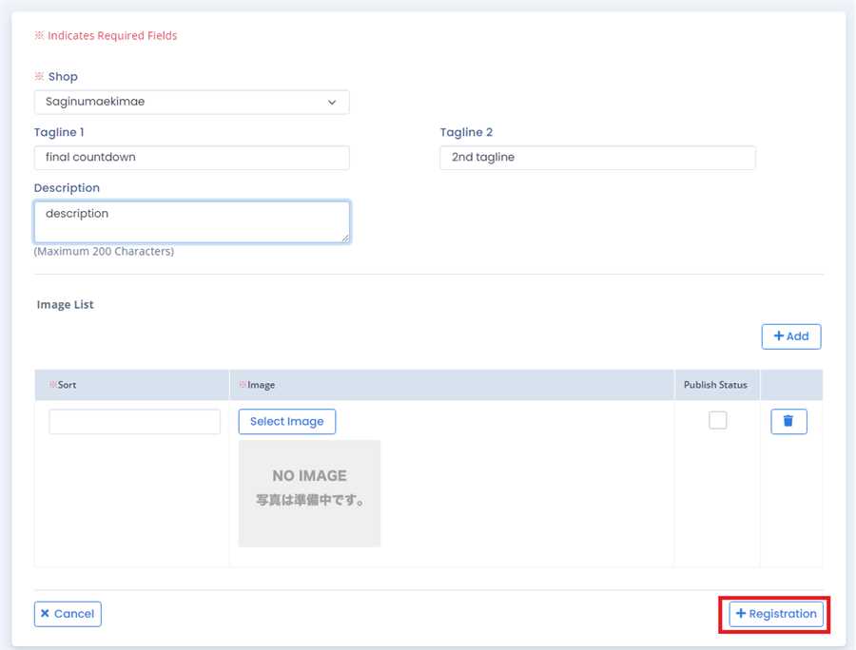Focus the Tagline 2 text field
This screenshot has height=650, width=856.
597,158
